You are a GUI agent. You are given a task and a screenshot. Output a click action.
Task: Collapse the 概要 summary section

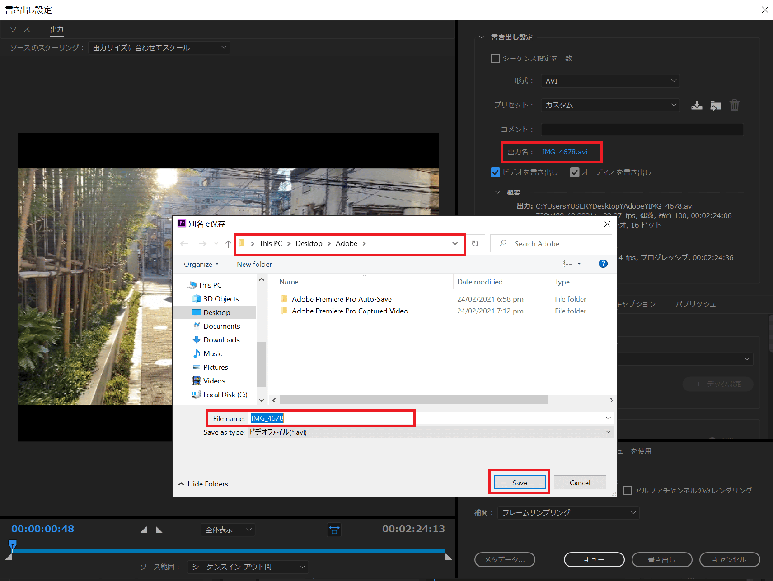(497, 192)
